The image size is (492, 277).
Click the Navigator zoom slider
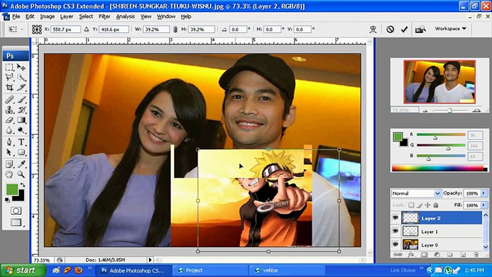[449, 110]
